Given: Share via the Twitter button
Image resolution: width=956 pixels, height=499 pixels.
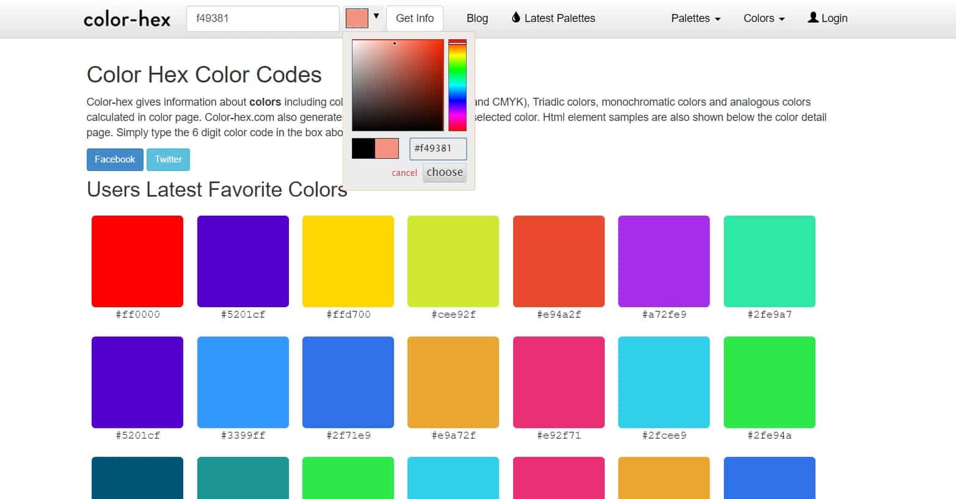Looking at the screenshot, I should (168, 159).
